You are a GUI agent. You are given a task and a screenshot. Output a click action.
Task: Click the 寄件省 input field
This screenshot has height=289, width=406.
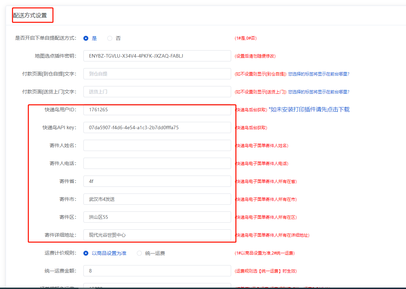(157, 181)
